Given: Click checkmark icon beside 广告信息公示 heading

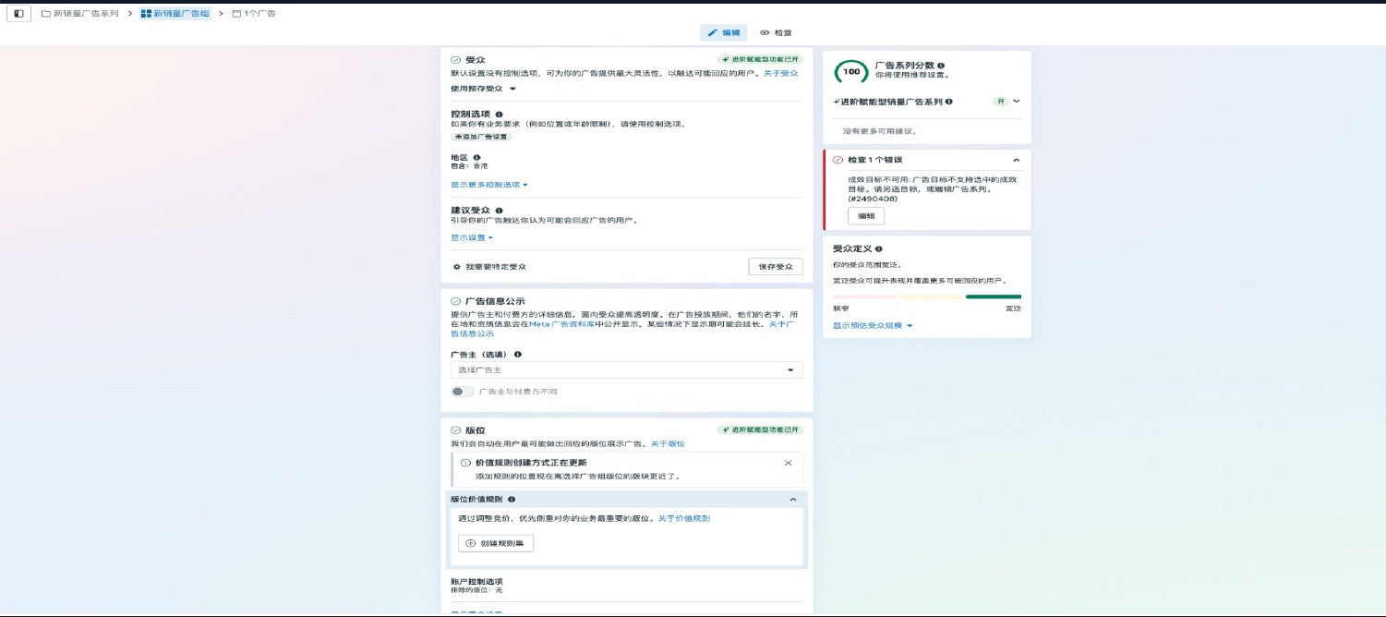Looking at the screenshot, I should point(455,301).
